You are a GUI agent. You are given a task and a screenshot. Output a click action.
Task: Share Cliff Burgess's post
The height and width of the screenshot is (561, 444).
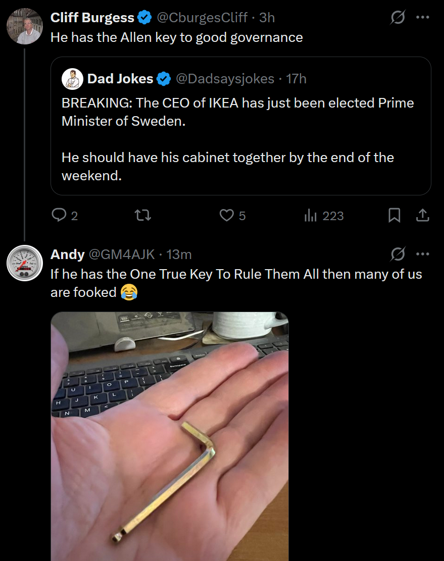[422, 216]
